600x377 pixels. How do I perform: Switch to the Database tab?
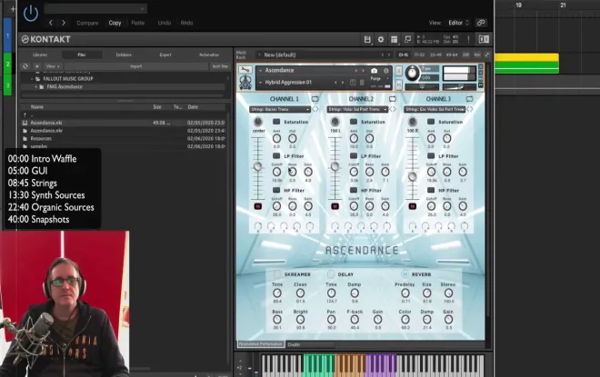point(124,55)
